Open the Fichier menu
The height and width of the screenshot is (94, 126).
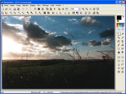tap(6, 5)
